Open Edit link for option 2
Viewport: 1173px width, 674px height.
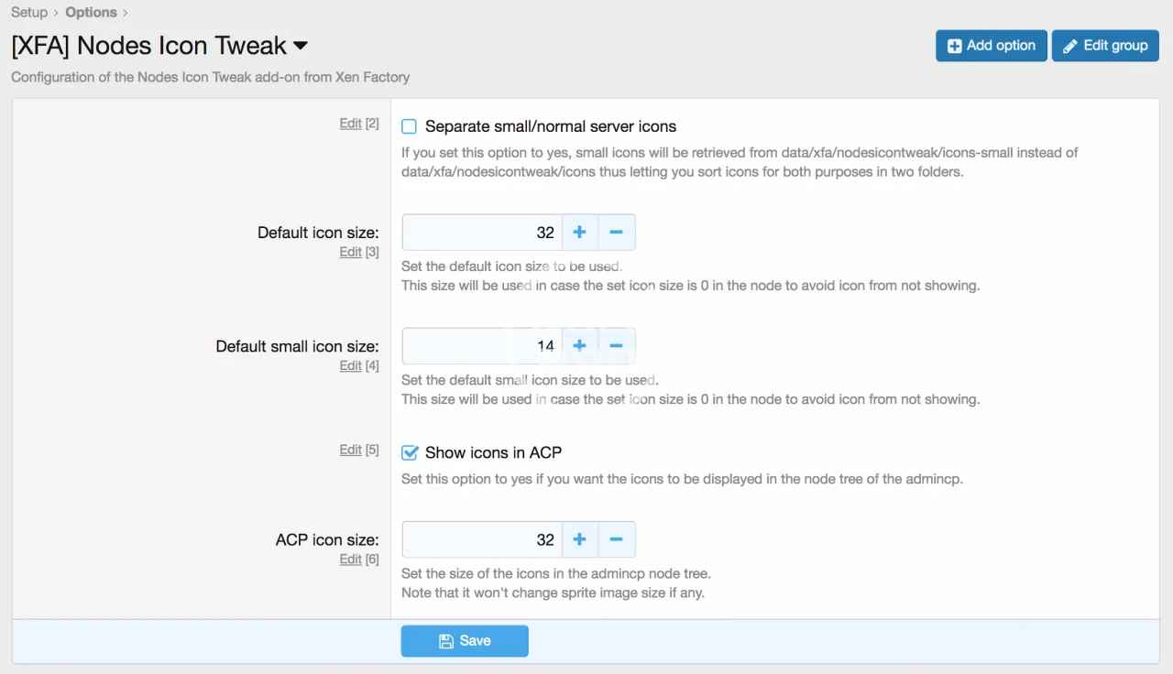click(x=350, y=123)
